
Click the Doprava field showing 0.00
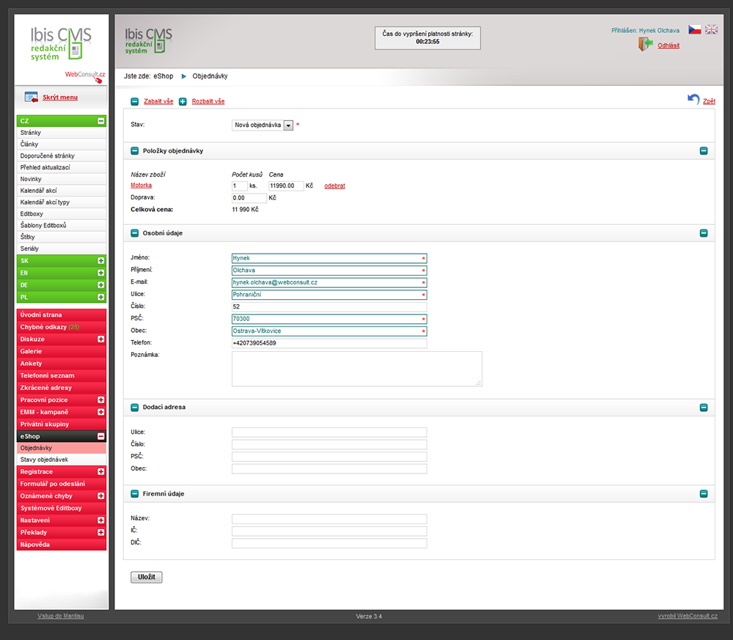pos(249,198)
